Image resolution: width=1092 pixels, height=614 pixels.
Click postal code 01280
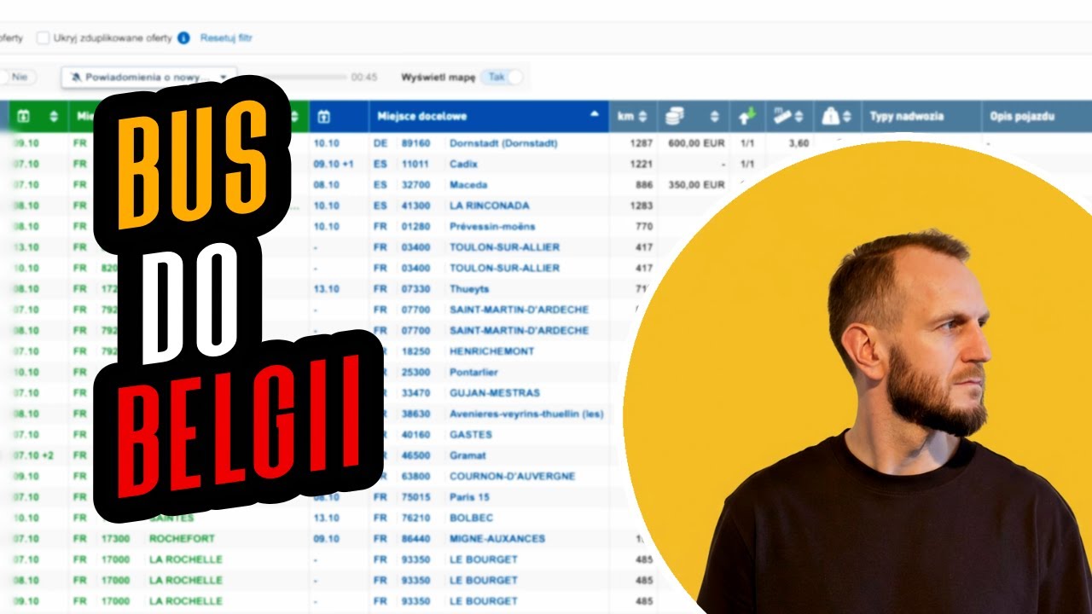tap(415, 227)
